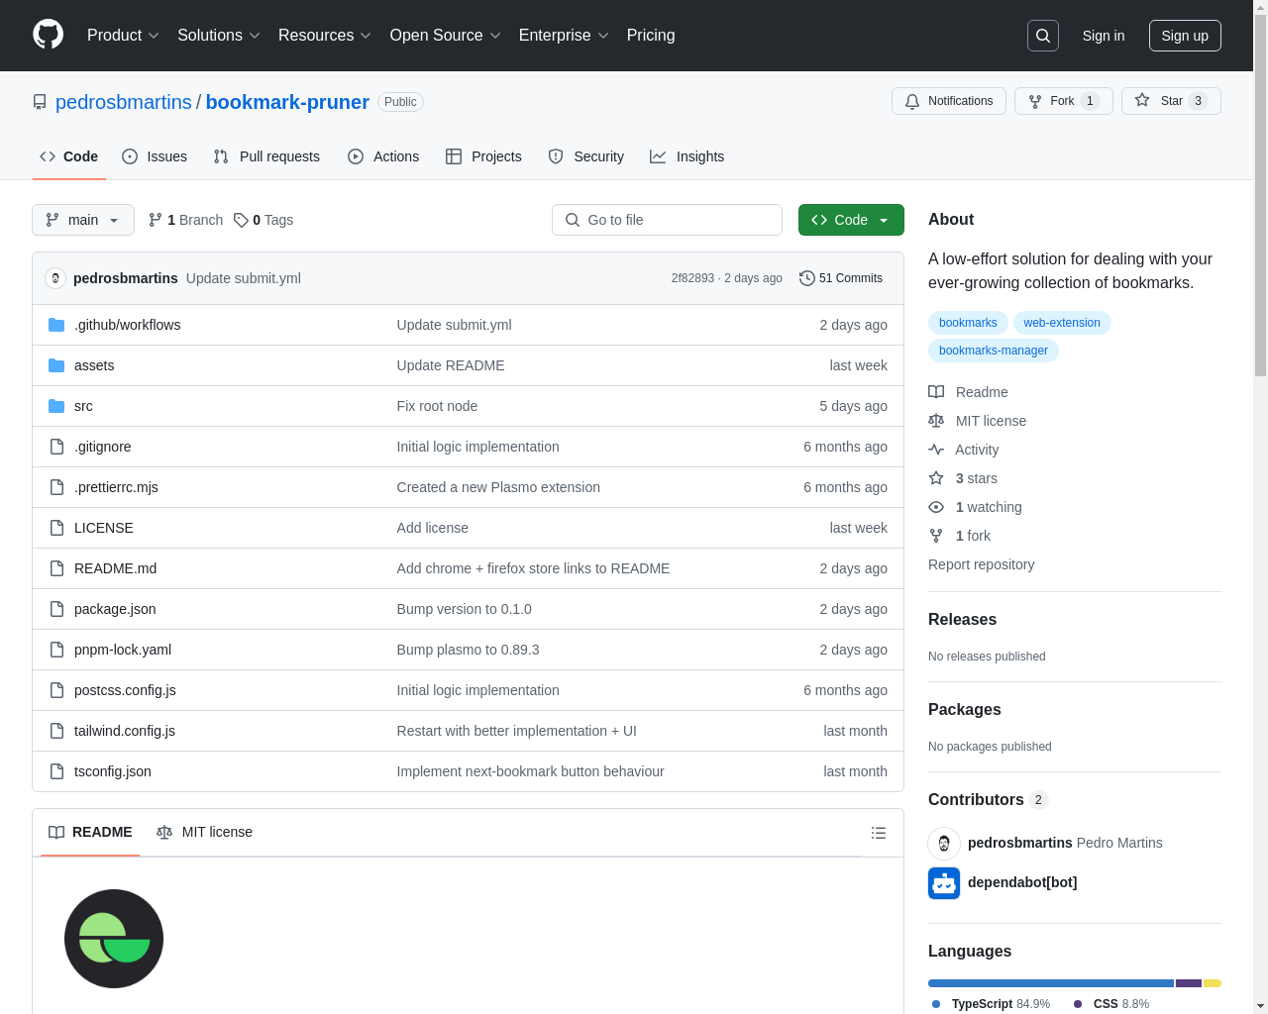1268x1014 pixels.
Task: Select the MIT license tab in README panel
Action: [205, 832]
